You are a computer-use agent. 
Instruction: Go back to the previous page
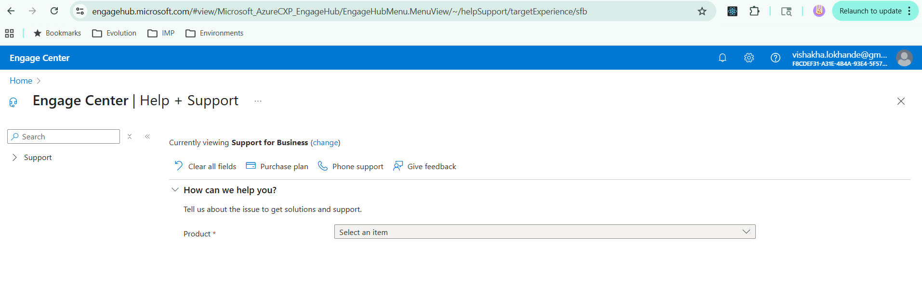tap(11, 11)
